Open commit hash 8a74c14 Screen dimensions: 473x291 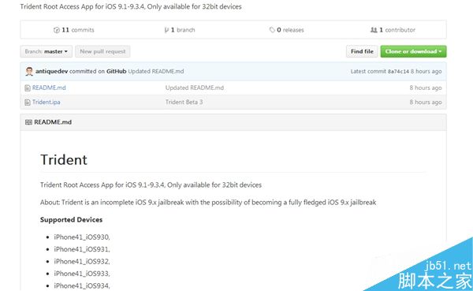398,71
